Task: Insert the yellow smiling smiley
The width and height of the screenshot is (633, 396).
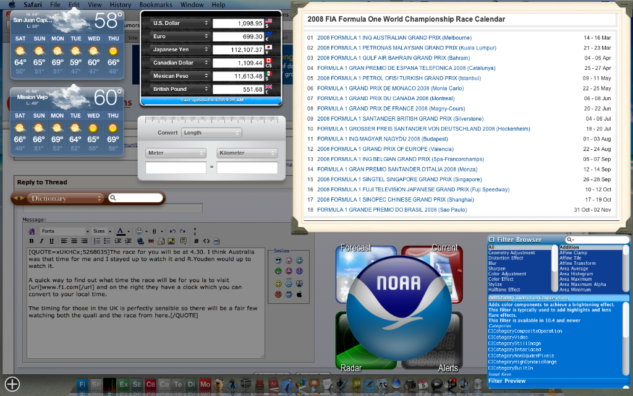Action: 278,283
